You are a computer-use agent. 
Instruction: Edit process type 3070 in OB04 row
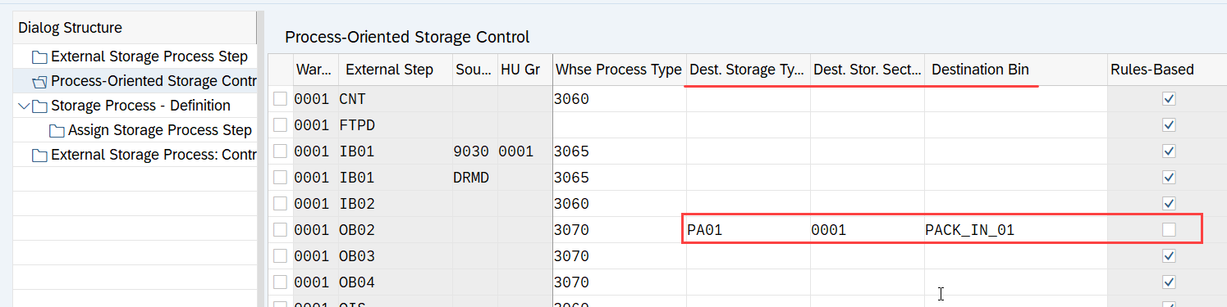point(619,282)
